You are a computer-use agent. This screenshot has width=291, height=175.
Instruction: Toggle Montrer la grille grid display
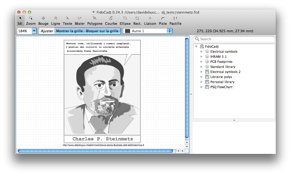click(69, 31)
